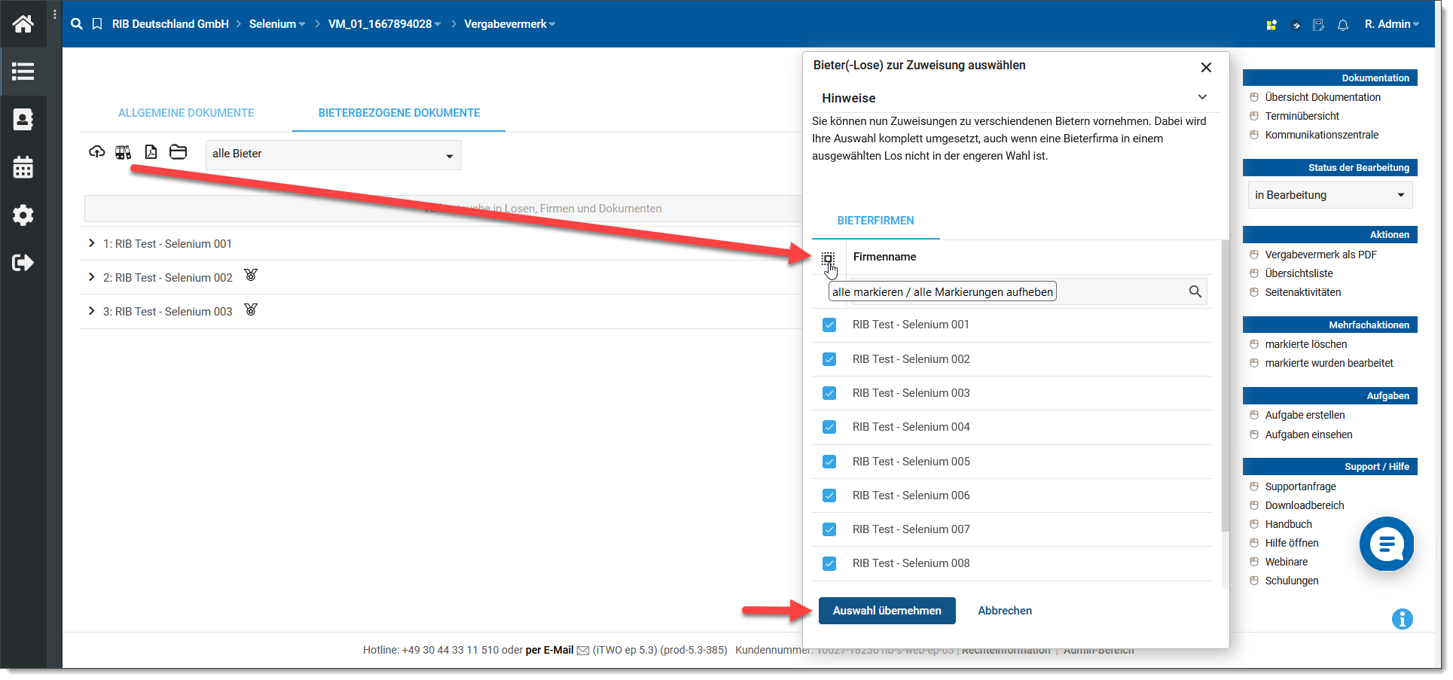Click the select-all / deselect-all marker icon
This screenshot has width=1453, height=680.
point(828,258)
